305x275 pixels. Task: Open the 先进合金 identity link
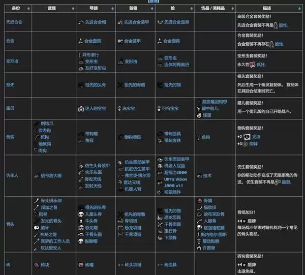coord(14,22)
